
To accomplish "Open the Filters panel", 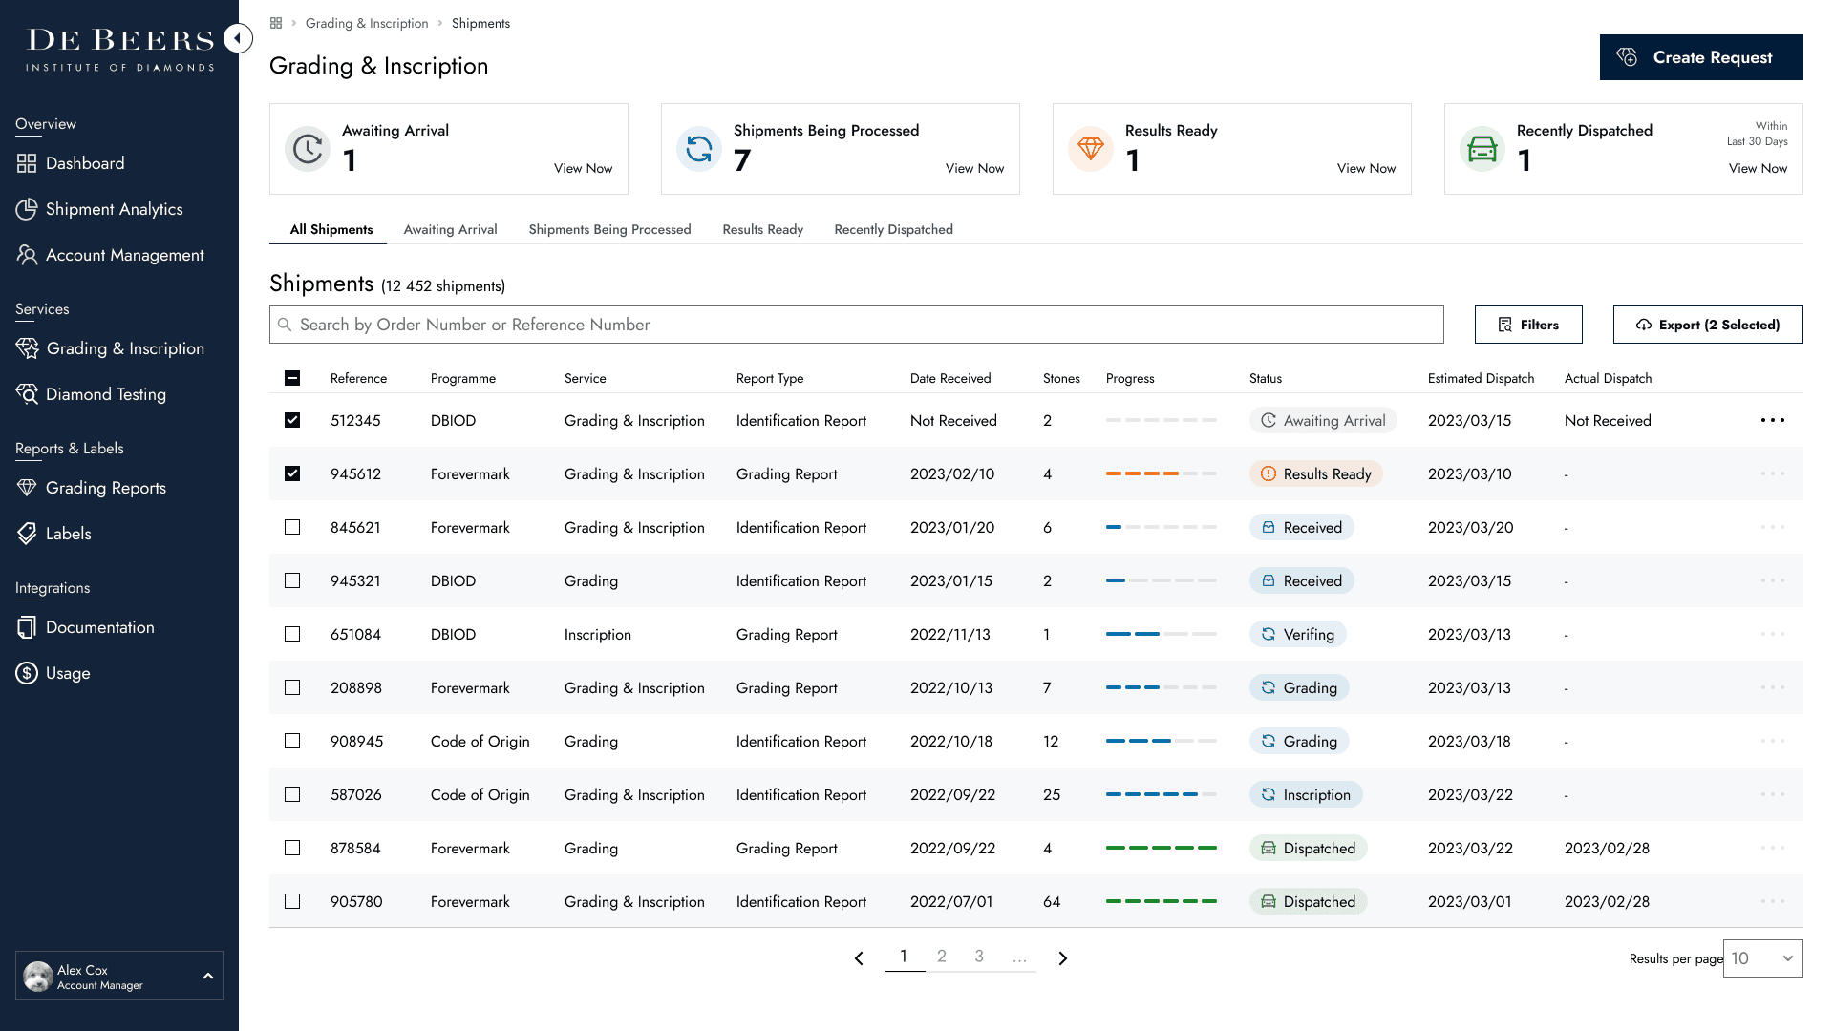I will coord(1528,325).
